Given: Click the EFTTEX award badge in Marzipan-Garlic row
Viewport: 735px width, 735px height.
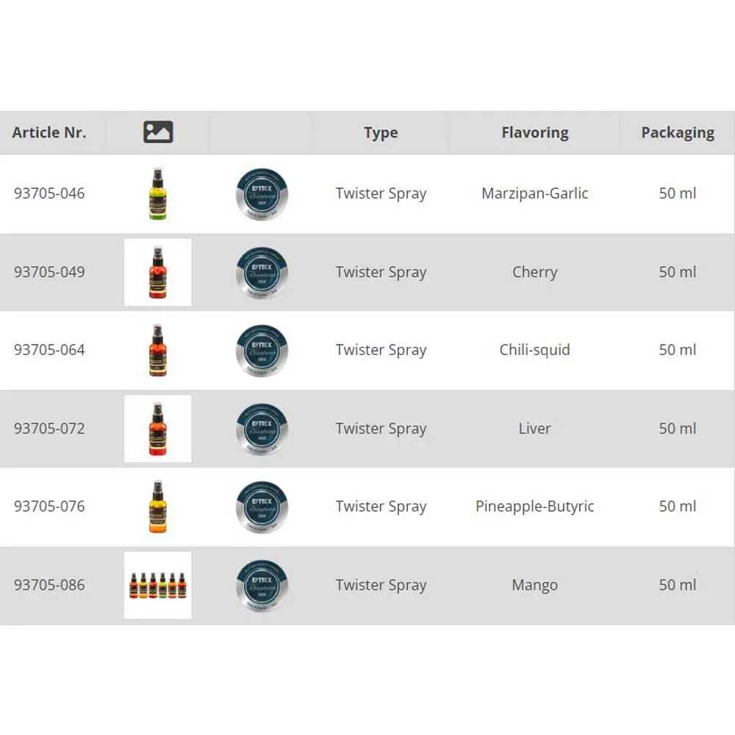Looking at the screenshot, I should click(262, 194).
